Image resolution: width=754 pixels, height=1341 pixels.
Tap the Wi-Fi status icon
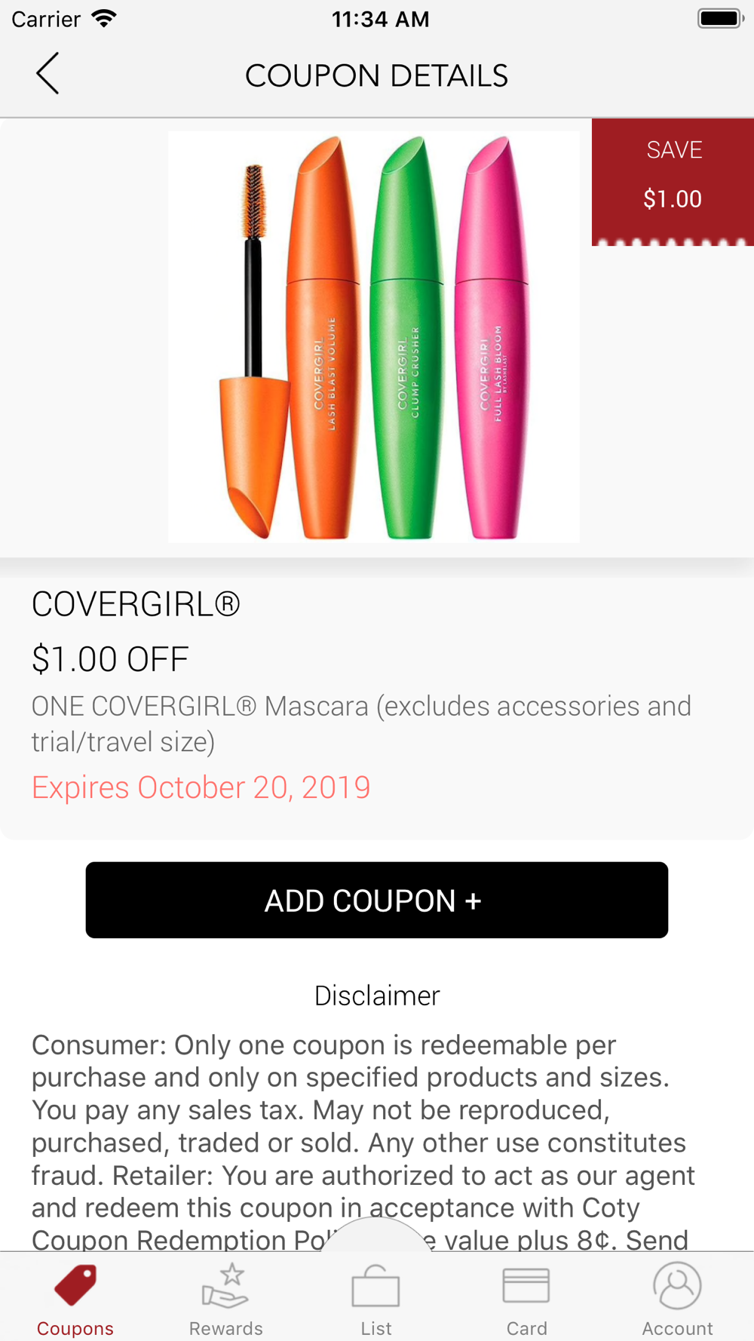103,18
